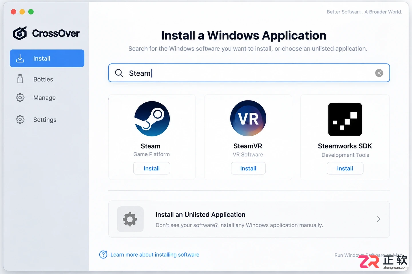The height and width of the screenshot is (274, 412).
Task: Click the help question mark icon
Action: pyautogui.click(x=103, y=254)
